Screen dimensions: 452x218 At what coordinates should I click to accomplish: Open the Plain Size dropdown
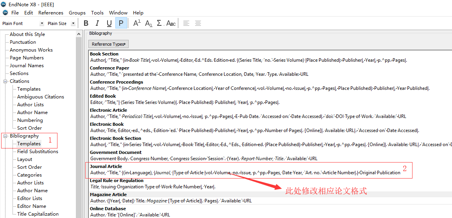tap(73, 23)
